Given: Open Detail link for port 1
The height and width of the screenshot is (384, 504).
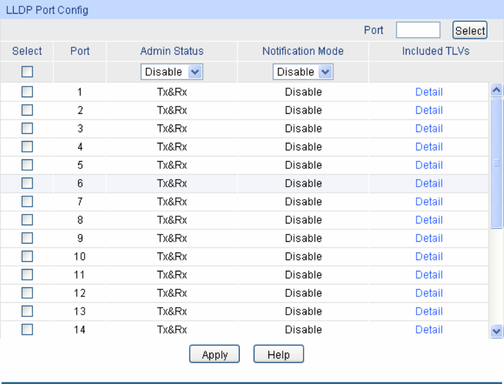Looking at the screenshot, I should point(429,92).
